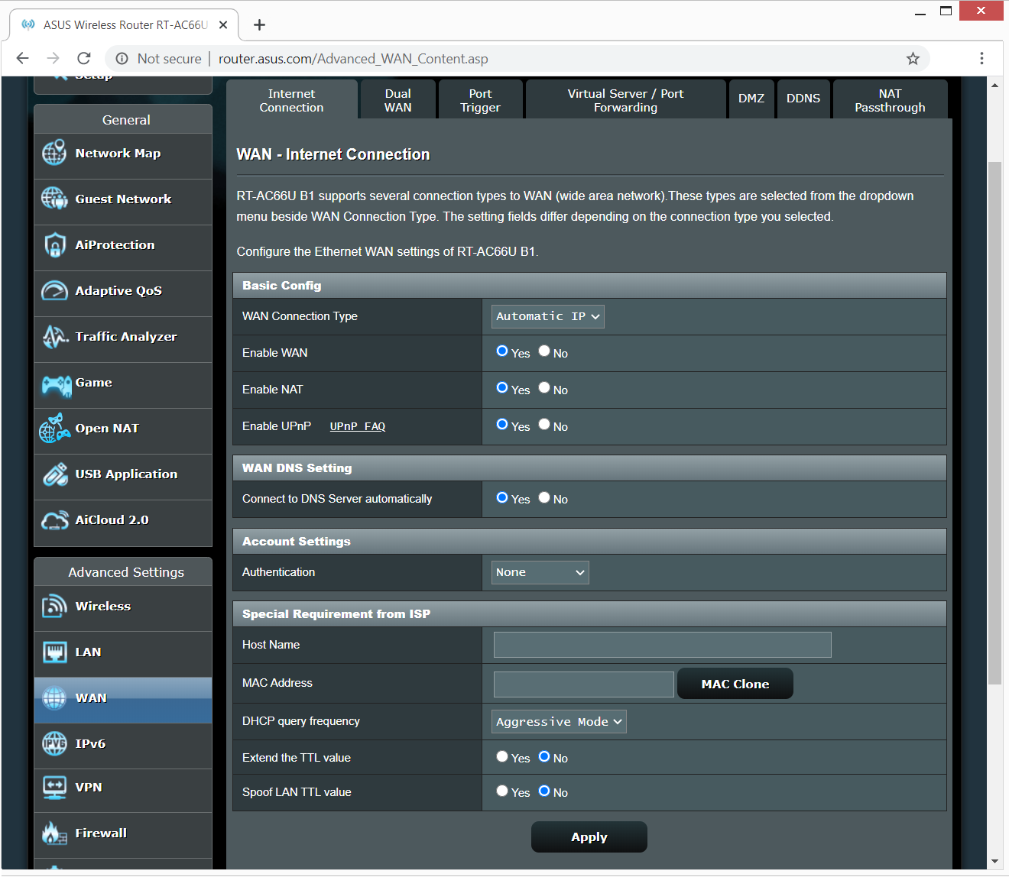Click the USB Application icon

pos(54,474)
